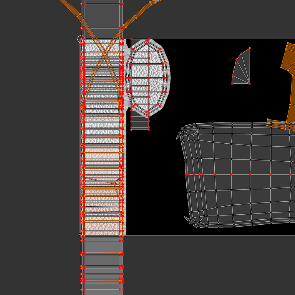The height and width of the screenshot is (295, 295).
Task: Click empty black area between oval and triangle islands
Action: pos(200,77)
